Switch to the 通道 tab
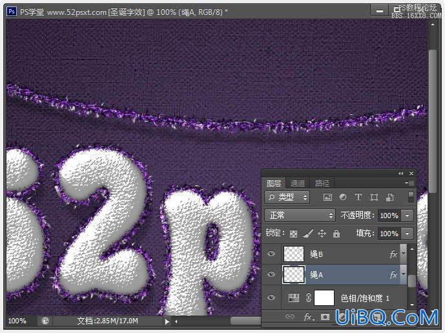Image resolution: width=445 pixels, height=333 pixels. click(x=298, y=183)
